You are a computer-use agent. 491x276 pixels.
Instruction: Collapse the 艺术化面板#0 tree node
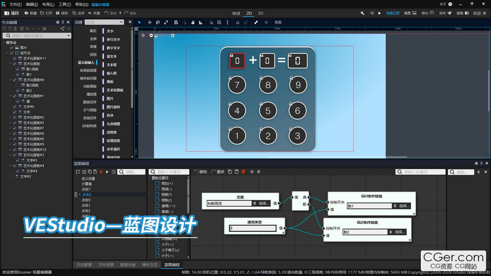point(10,80)
